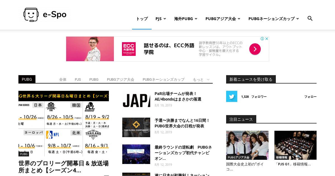Open the search magnifier icon

(310, 18)
